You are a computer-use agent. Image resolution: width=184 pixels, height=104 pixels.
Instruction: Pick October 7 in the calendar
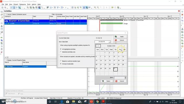(102, 57)
